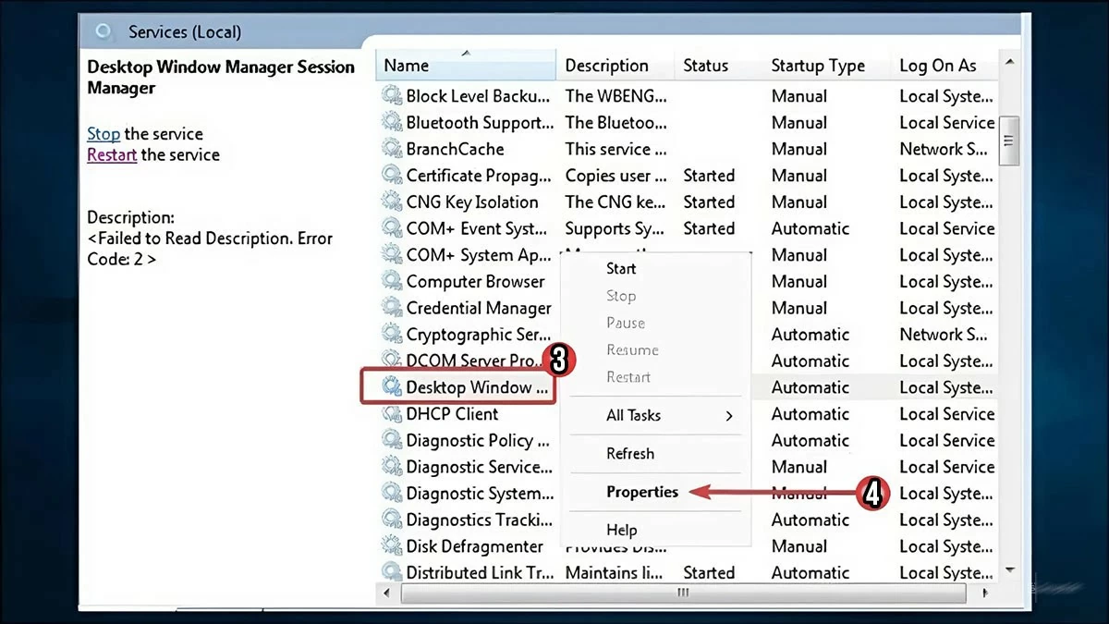Click the Bluetooth Support service gear icon
The width and height of the screenshot is (1109, 624).
[392, 123]
